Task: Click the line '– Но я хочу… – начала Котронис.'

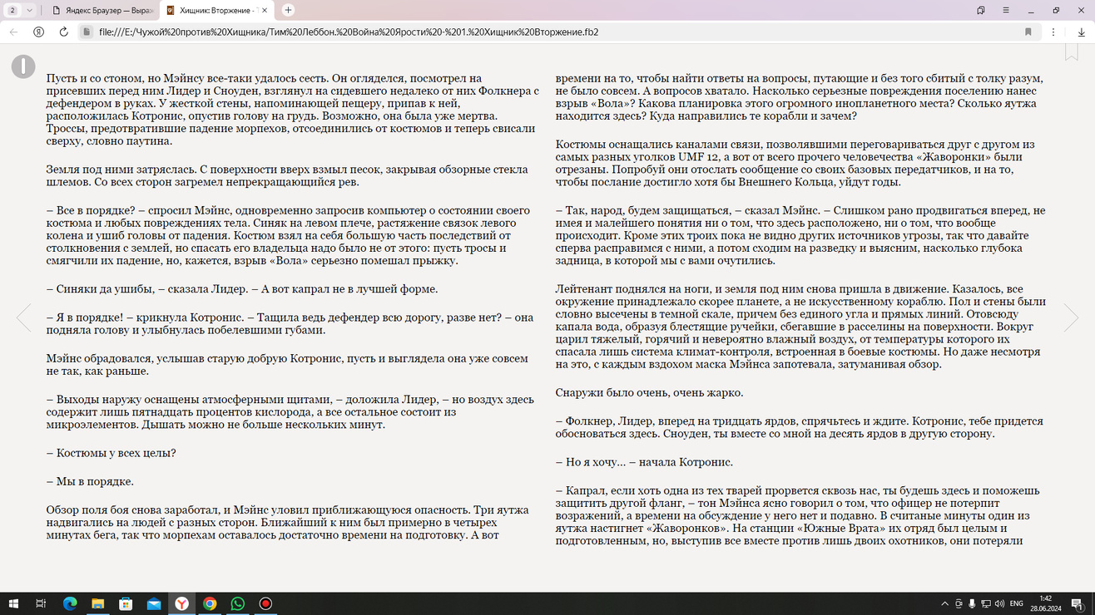Action: click(x=644, y=462)
